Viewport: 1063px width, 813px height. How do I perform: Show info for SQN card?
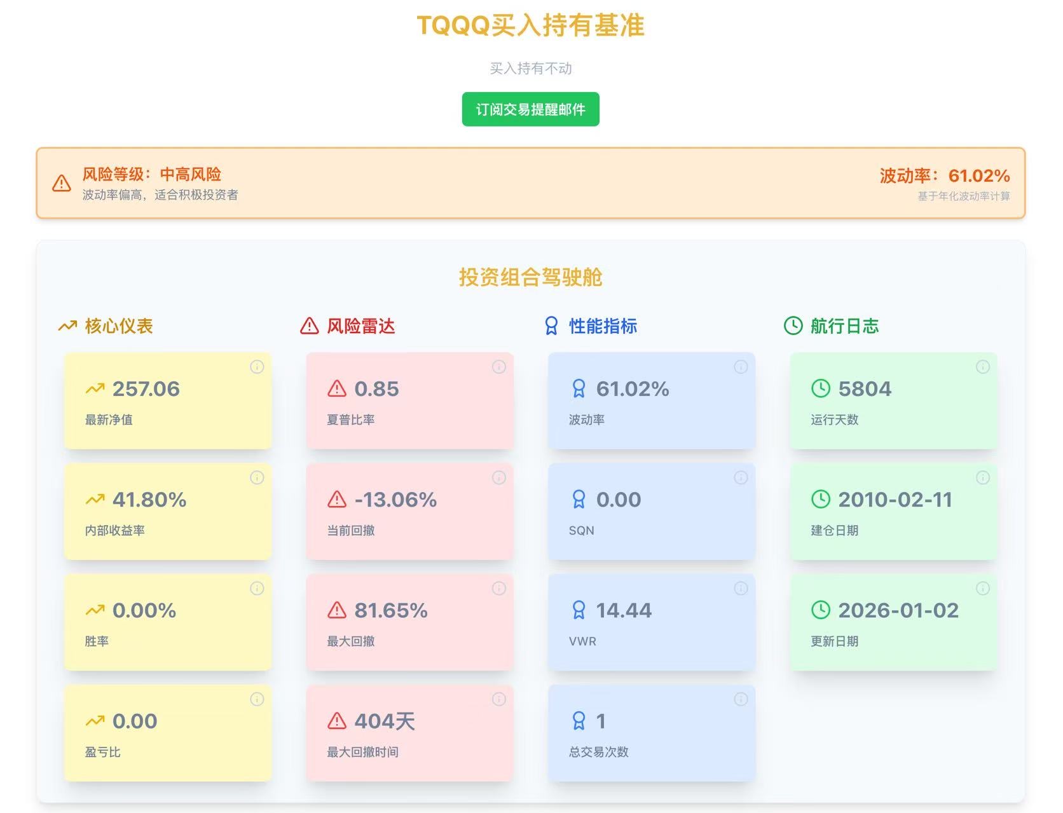coord(741,477)
